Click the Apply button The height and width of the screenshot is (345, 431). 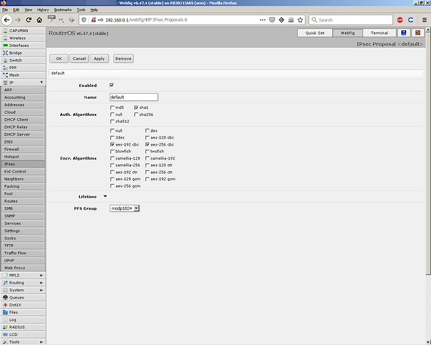coord(99,59)
